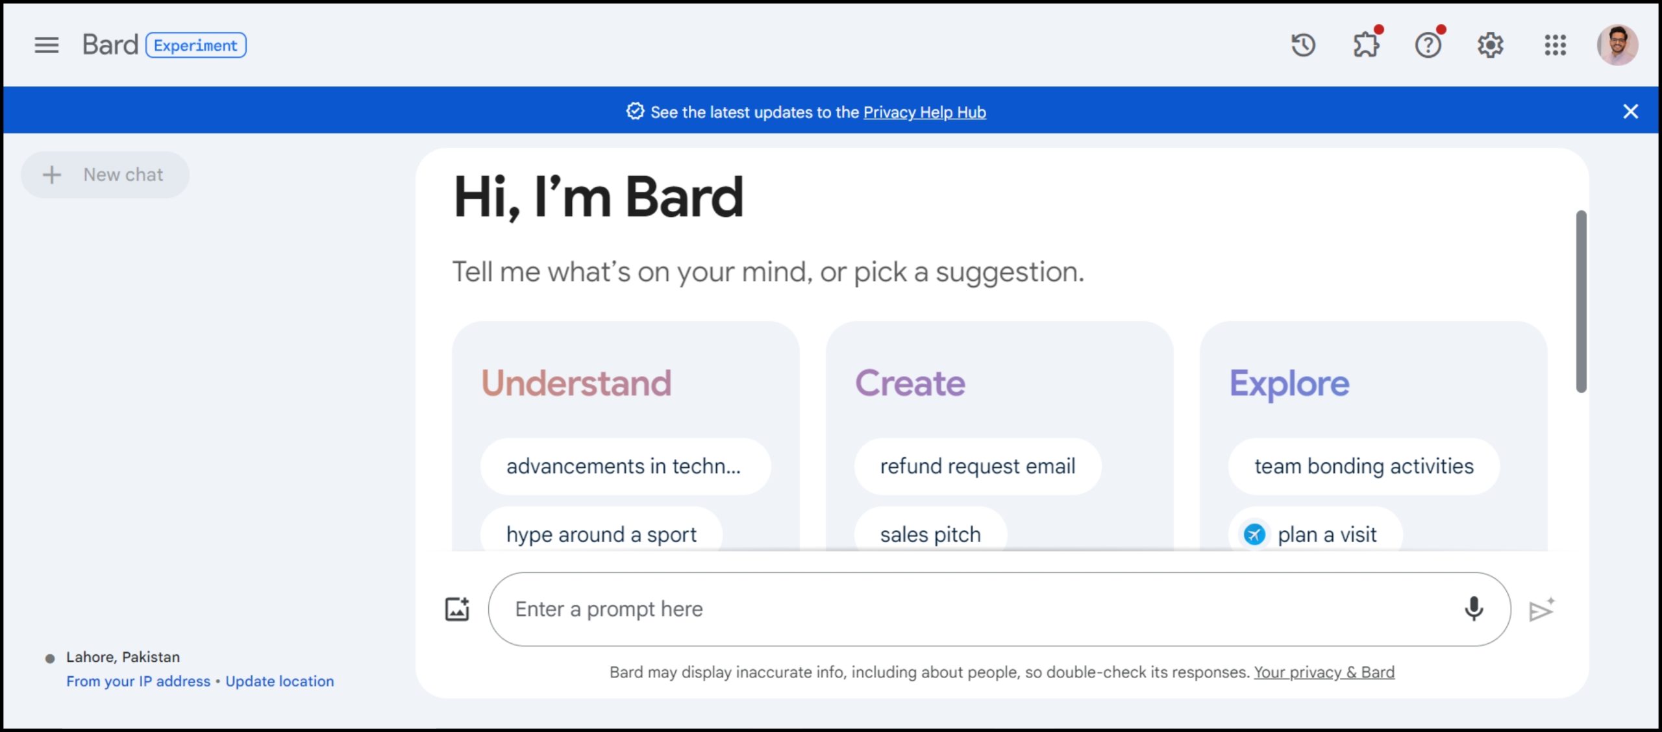Click the send prompt icon
1662x732 pixels.
pyautogui.click(x=1541, y=609)
